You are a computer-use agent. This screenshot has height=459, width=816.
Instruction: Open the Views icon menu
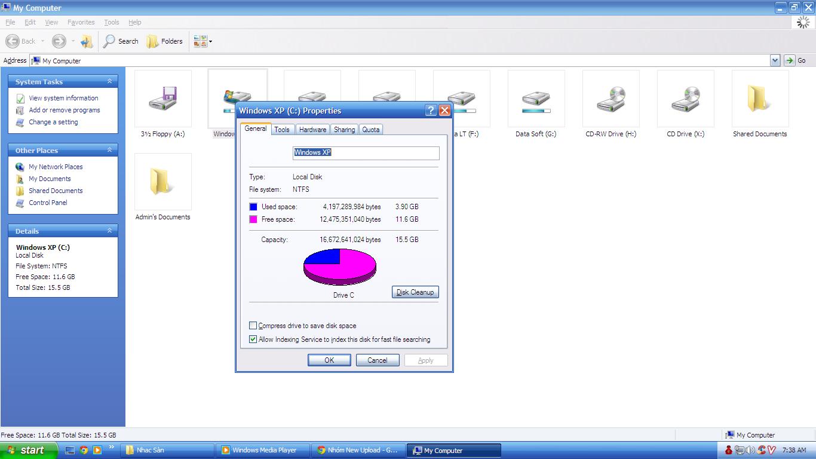203,41
